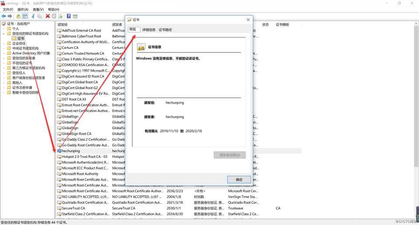
Task: Click the folder icon next to 其他人
Action: point(9,83)
